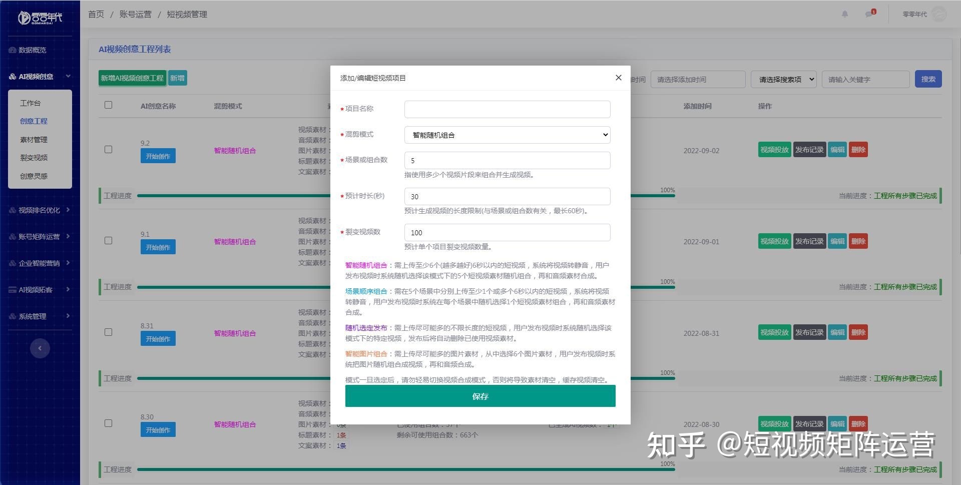Click progress bar of project 9.1
961x485 pixels.
click(406, 287)
